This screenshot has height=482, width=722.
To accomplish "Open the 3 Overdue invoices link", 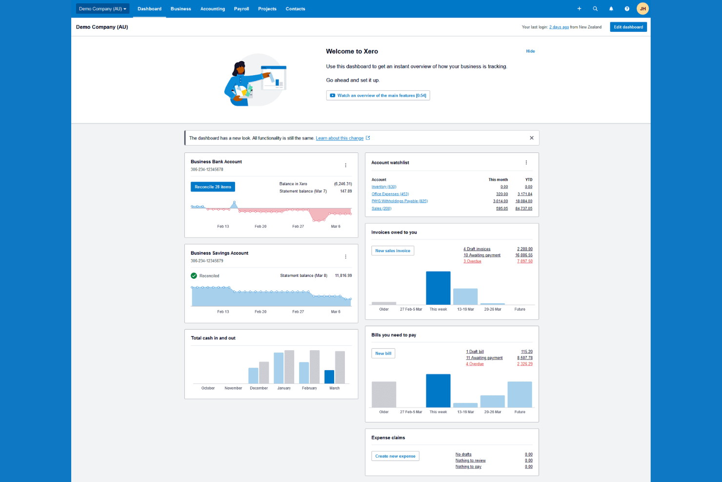I will 472,261.
